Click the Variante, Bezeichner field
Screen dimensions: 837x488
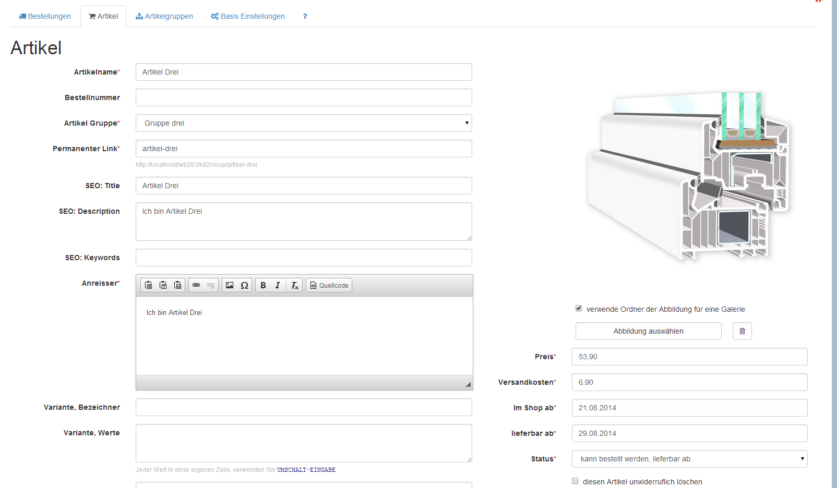(x=304, y=407)
